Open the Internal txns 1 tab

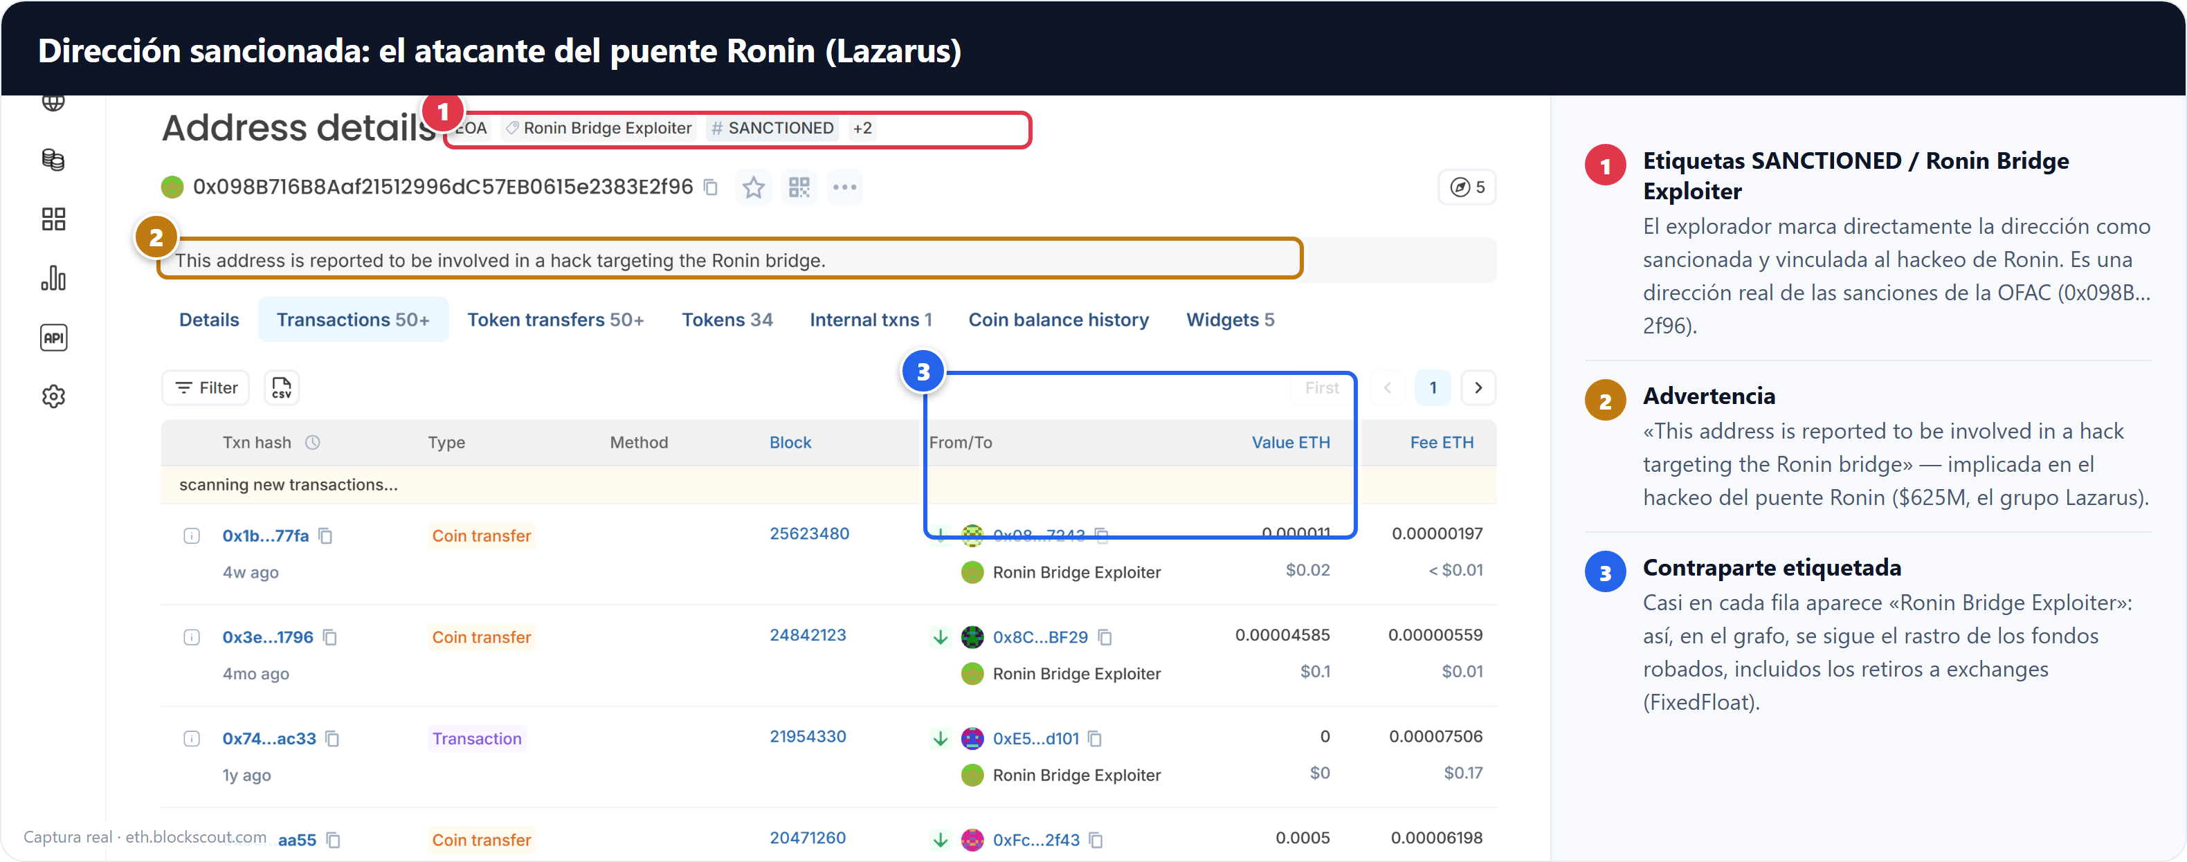point(870,320)
